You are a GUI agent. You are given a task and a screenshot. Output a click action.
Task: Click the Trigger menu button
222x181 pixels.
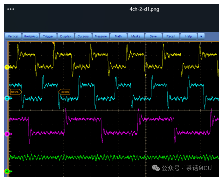[48, 36]
